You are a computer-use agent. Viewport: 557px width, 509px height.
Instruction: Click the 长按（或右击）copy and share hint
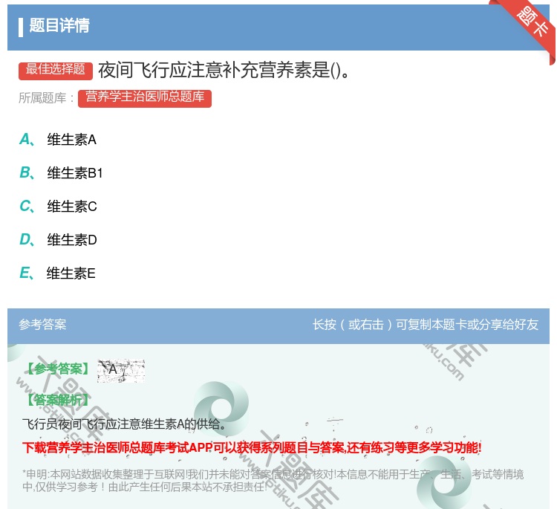coord(426,325)
